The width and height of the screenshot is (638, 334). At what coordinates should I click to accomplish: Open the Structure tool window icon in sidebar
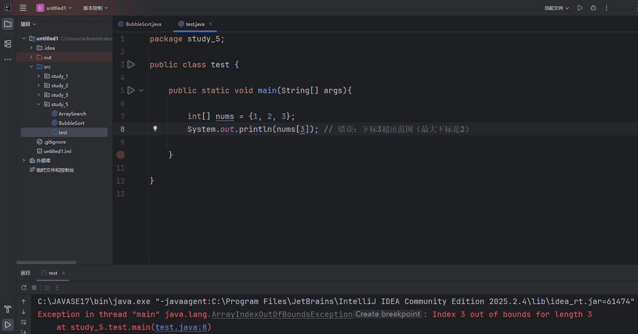pyautogui.click(x=7, y=44)
